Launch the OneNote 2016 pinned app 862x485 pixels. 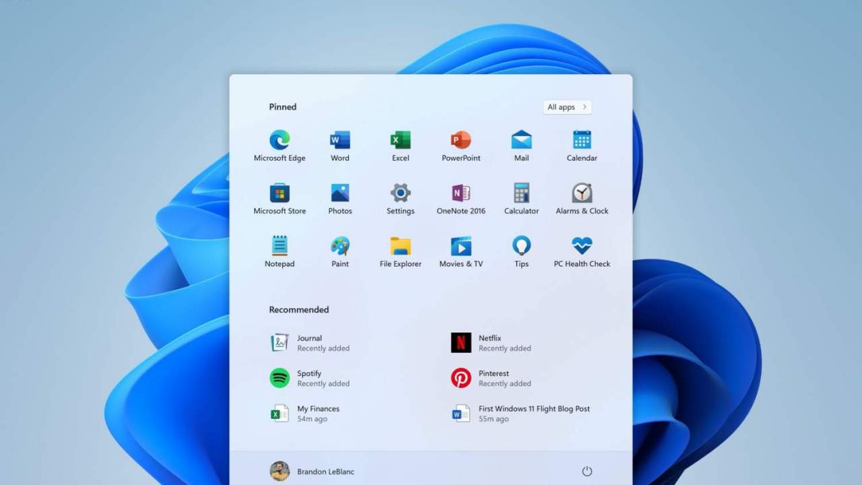point(461,193)
